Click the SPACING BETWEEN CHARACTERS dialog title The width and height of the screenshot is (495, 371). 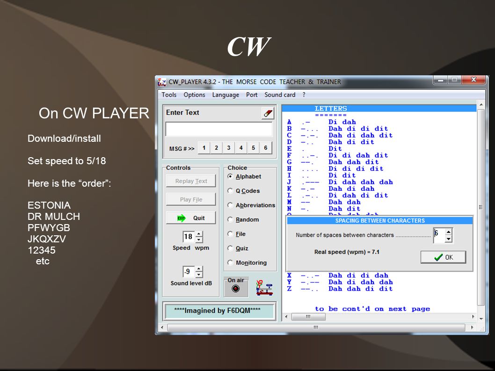(x=380, y=220)
